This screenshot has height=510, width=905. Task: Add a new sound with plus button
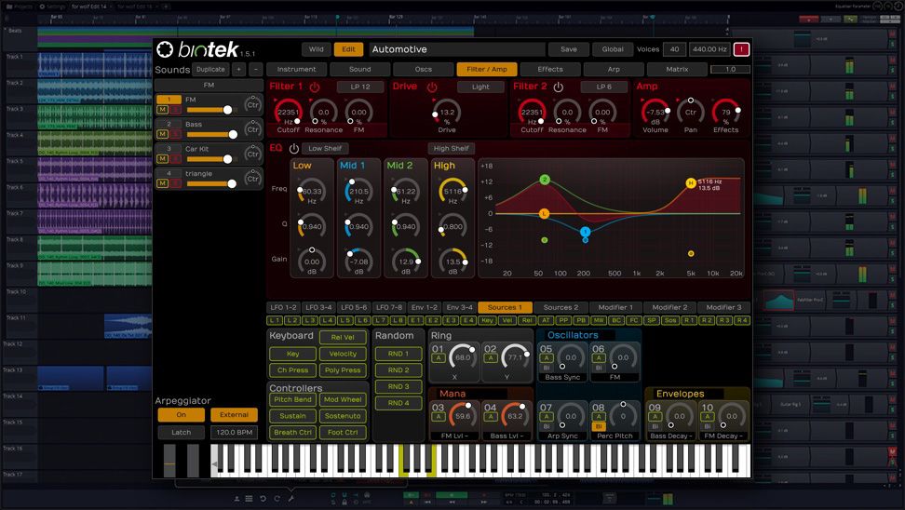[x=238, y=69]
